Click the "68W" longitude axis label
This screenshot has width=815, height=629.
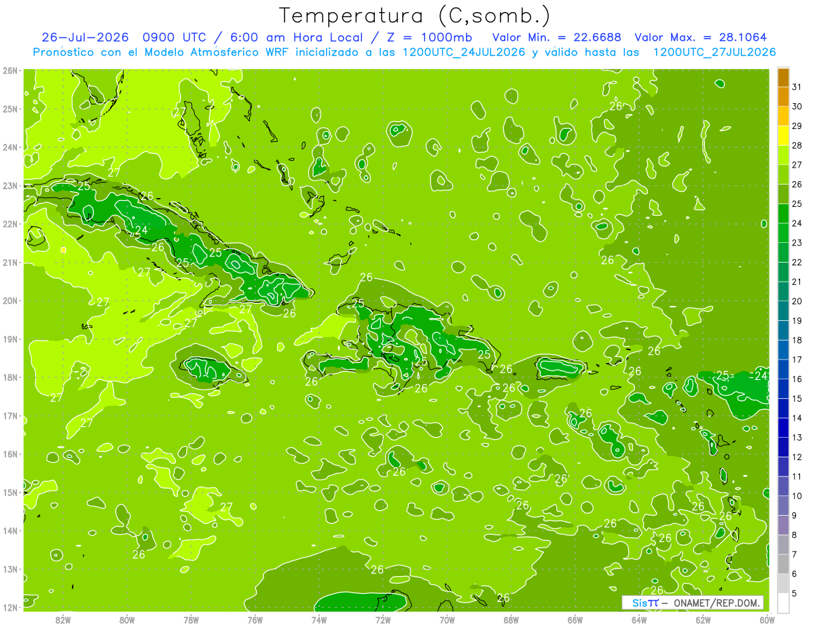click(511, 620)
